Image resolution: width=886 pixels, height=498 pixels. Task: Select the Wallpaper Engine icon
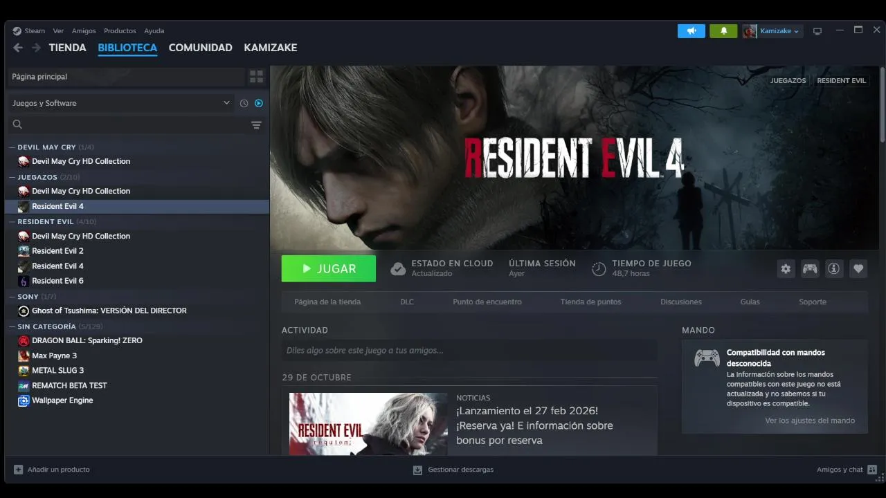click(24, 400)
